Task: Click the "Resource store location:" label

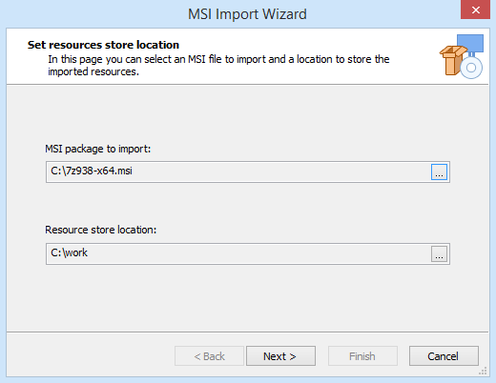Action: pos(101,230)
